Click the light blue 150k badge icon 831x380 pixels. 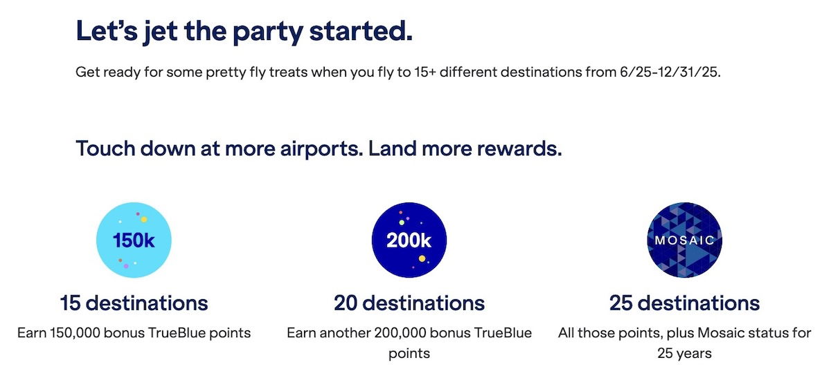(x=134, y=240)
